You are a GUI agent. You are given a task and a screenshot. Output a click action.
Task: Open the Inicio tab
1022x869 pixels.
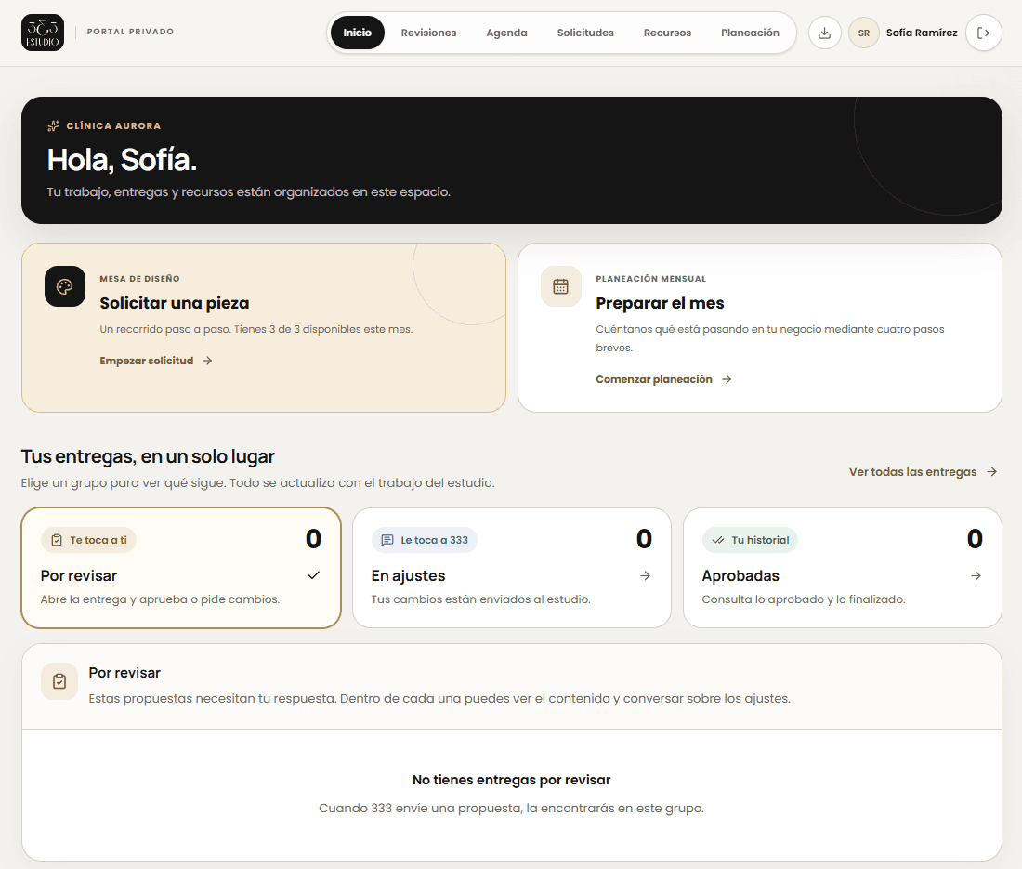(x=357, y=33)
